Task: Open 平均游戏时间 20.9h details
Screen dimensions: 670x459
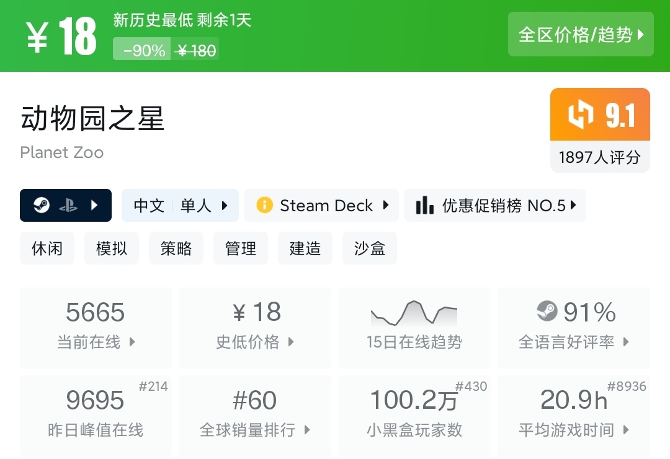Action: pyautogui.click(x=574, y=415)
